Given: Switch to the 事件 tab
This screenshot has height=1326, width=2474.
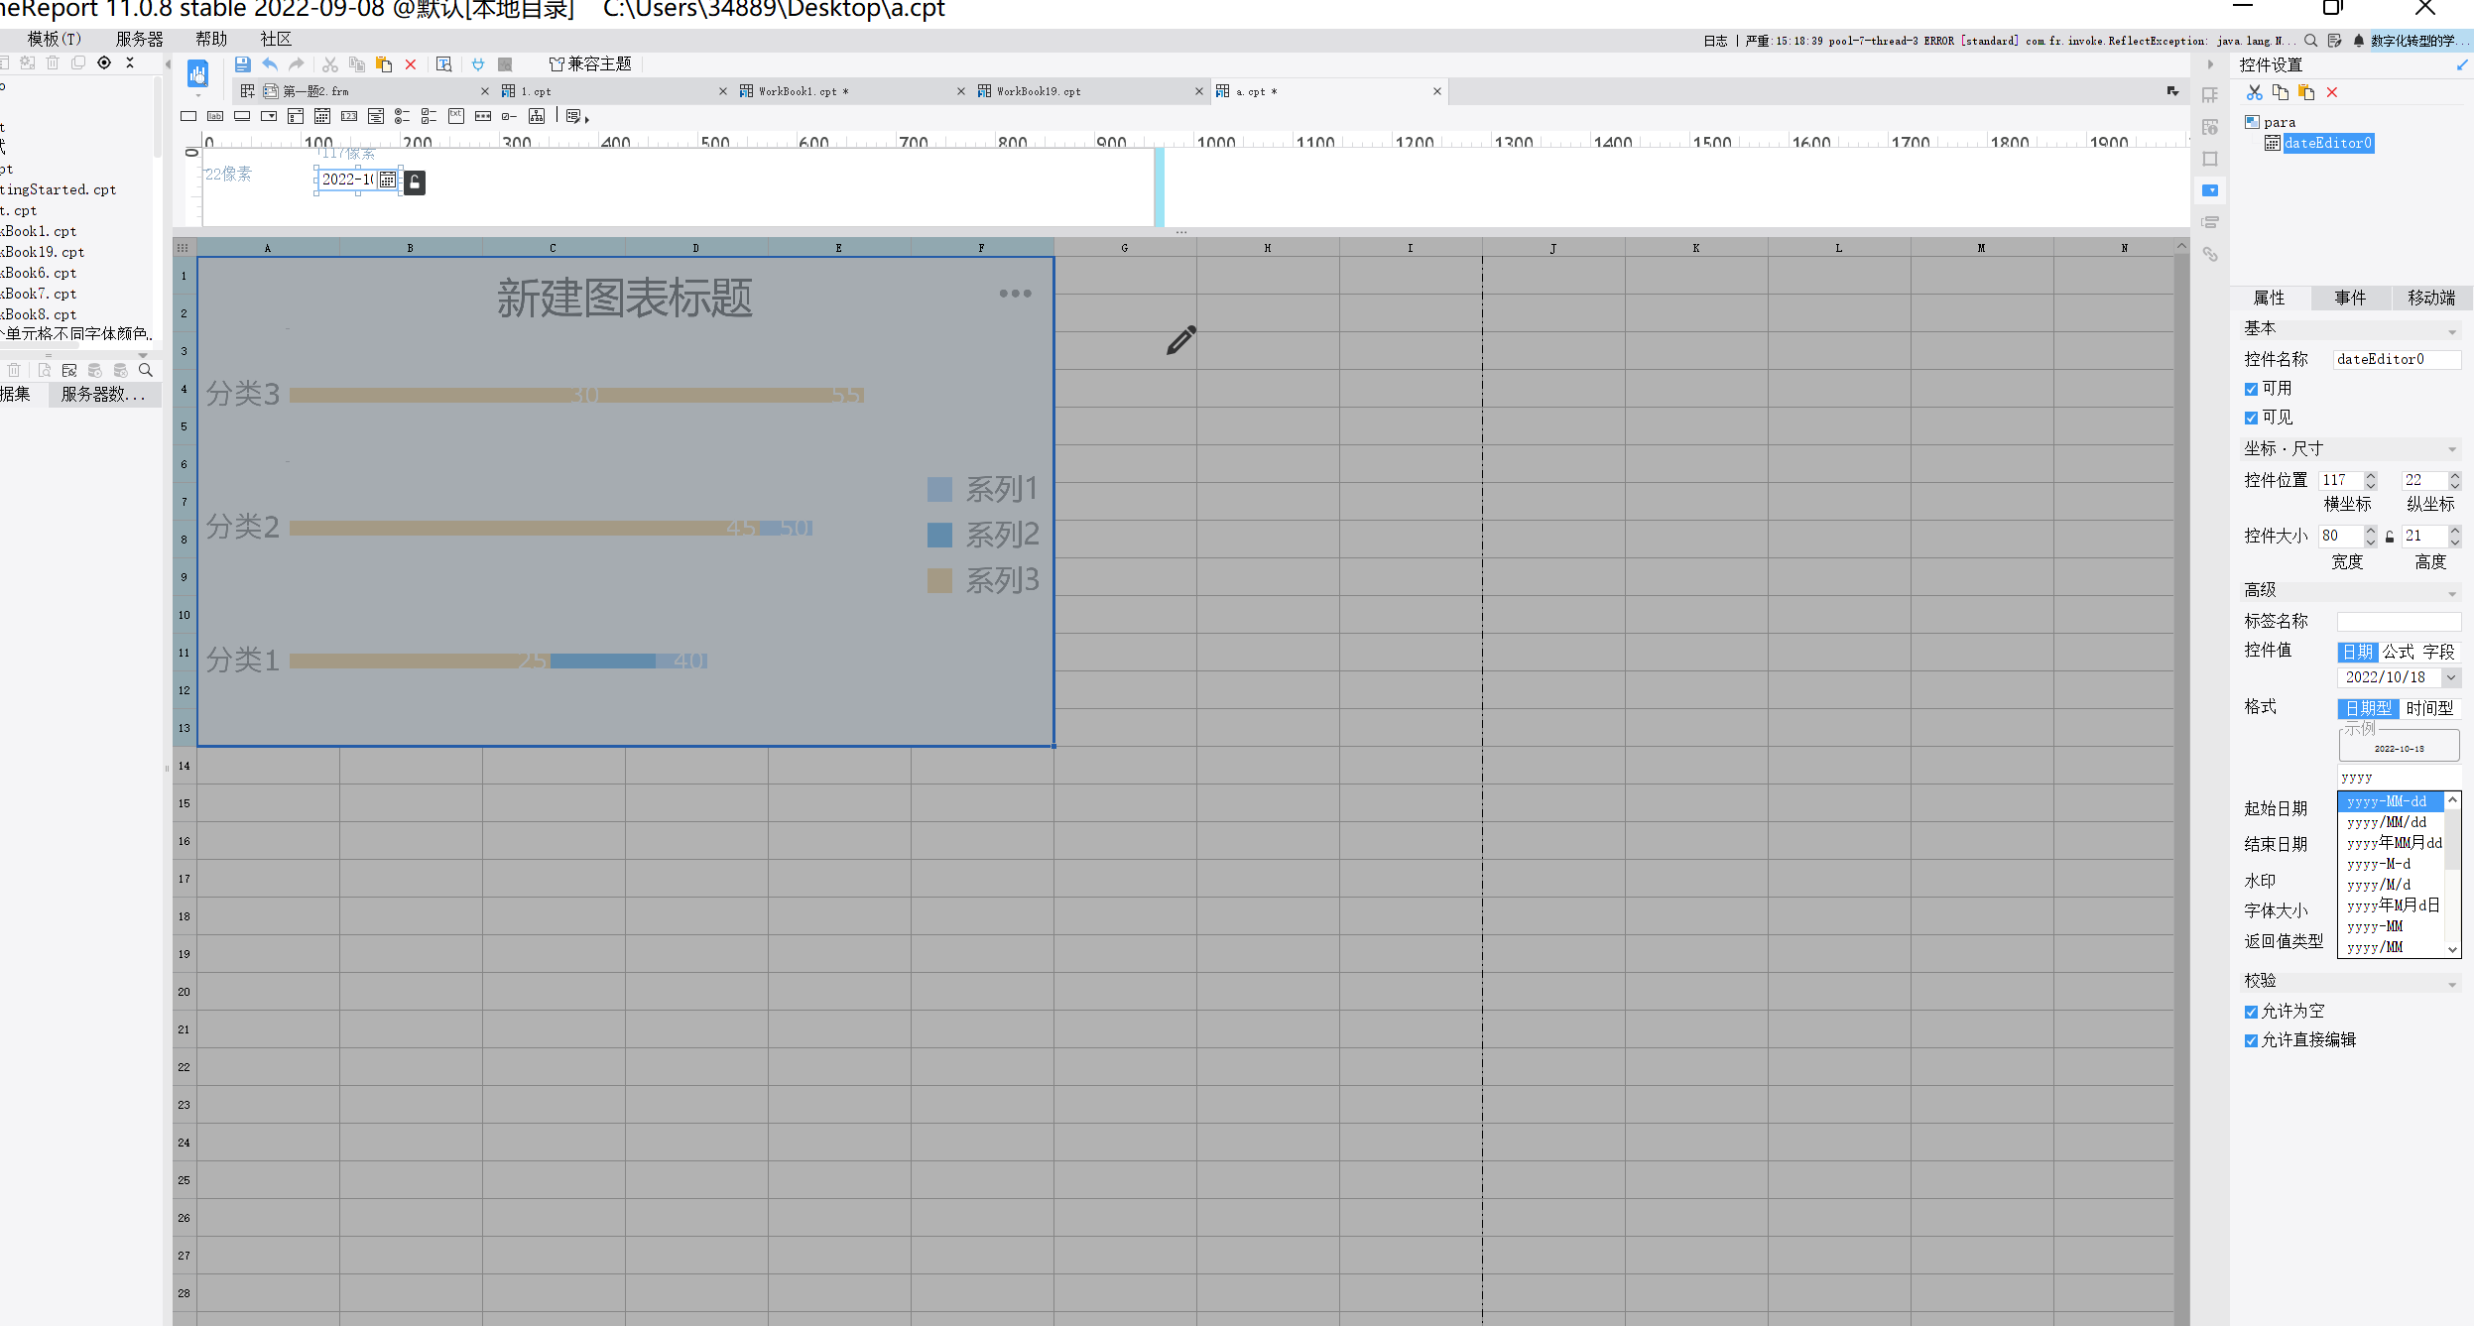Looking at the screenshot, I should [2350, 298].
